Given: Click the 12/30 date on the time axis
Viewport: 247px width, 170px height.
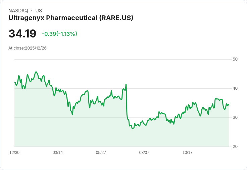Looking at the screenshot, I should (x=14, y=153).
